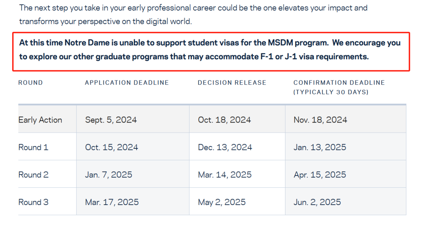
Task: Click the Apr. 15, 2025 confirmation deadline
Action: coord(320,175)
